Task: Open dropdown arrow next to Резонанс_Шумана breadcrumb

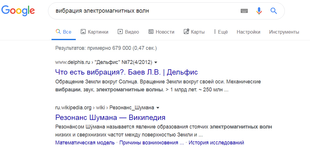Action: point(158,108)
